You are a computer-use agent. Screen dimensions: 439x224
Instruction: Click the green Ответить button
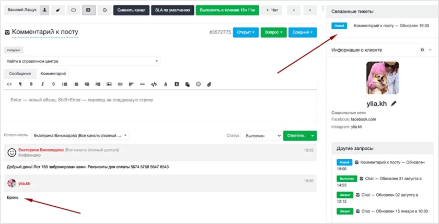pyautogui.click(x=296, y=136)
